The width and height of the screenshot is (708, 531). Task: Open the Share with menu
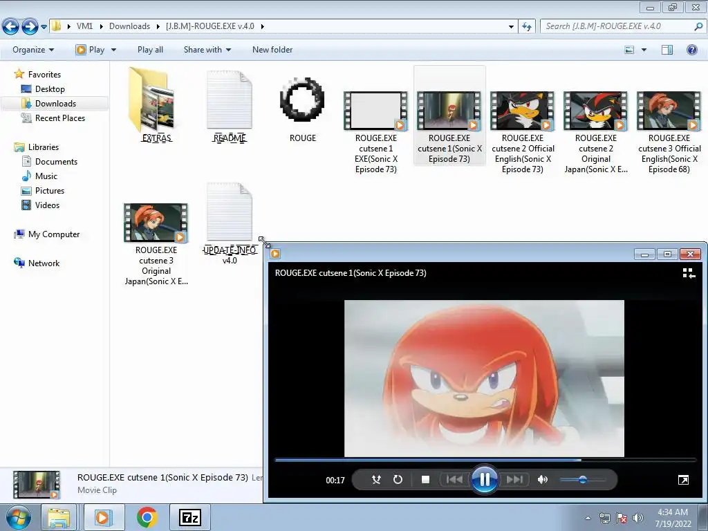pos(207,50)
